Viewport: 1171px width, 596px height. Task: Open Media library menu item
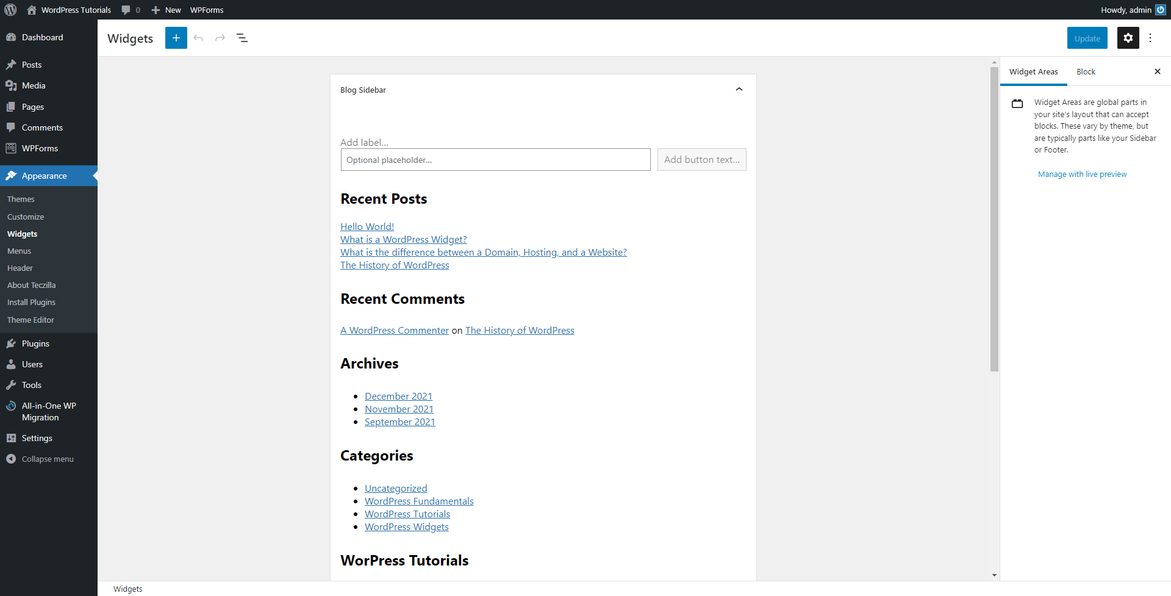[49, 85]
